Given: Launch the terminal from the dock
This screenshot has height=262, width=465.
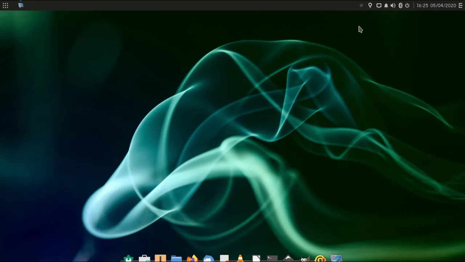Looking at the screenshot, I should click(272, 258).
